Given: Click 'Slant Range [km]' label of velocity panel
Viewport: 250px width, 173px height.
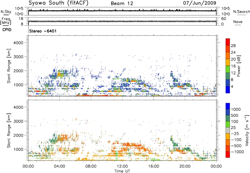Looking at the screenshot, I should pyautogui.click(x=9, y=130).
